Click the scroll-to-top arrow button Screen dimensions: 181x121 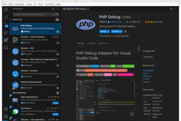132,114
